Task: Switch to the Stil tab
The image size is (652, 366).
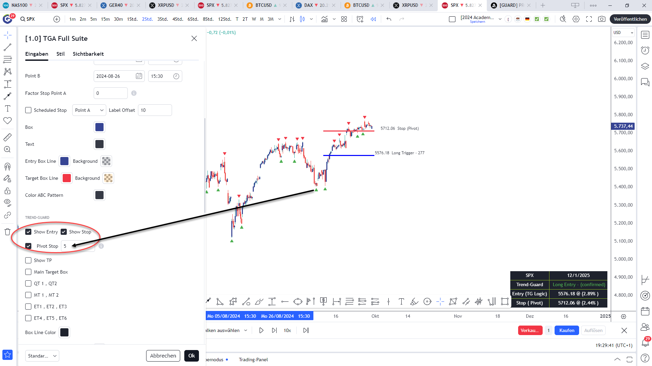Action: 60,54
